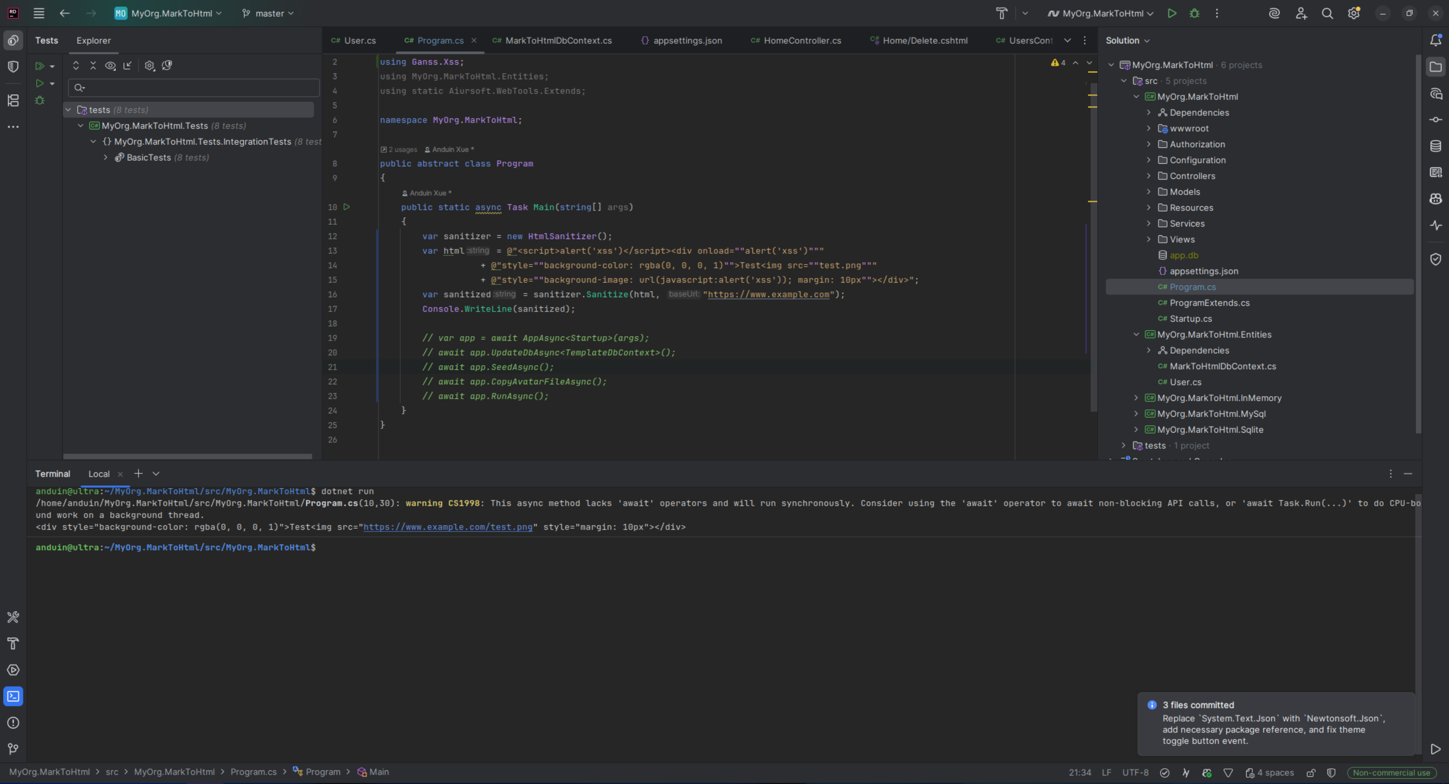
Task: Click the Main breadcrumb in status bar
Action: coord(378,772)
